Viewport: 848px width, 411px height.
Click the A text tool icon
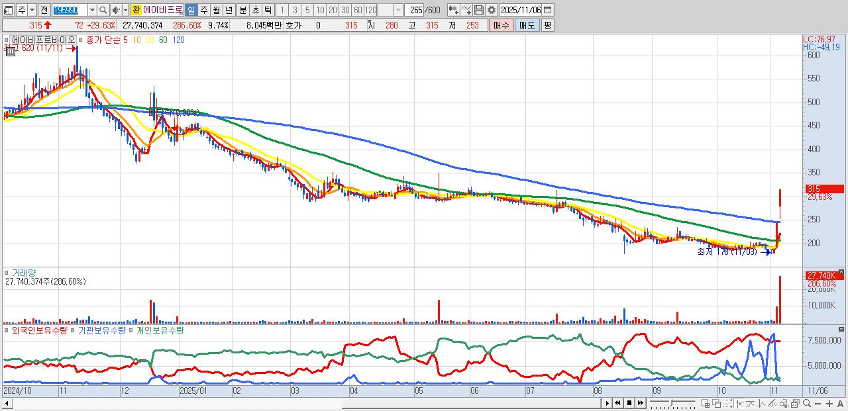click(x=840, y=404)
